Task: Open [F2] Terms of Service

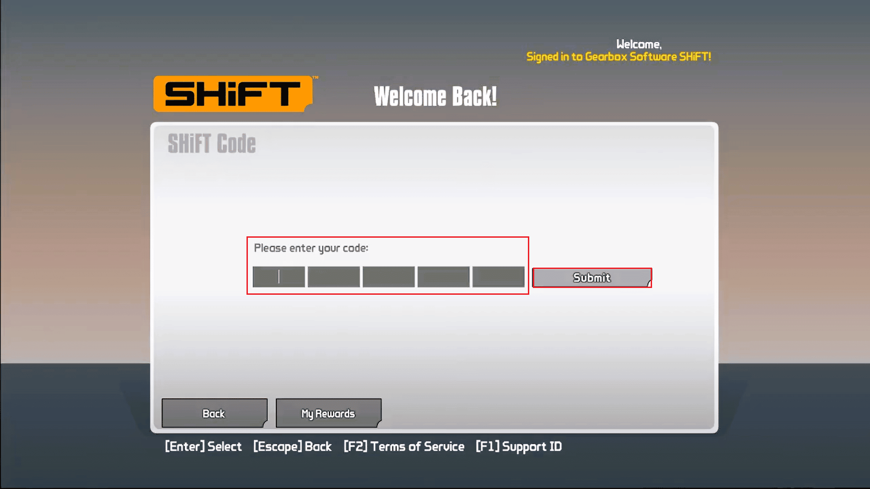Action: pos(404,446)
